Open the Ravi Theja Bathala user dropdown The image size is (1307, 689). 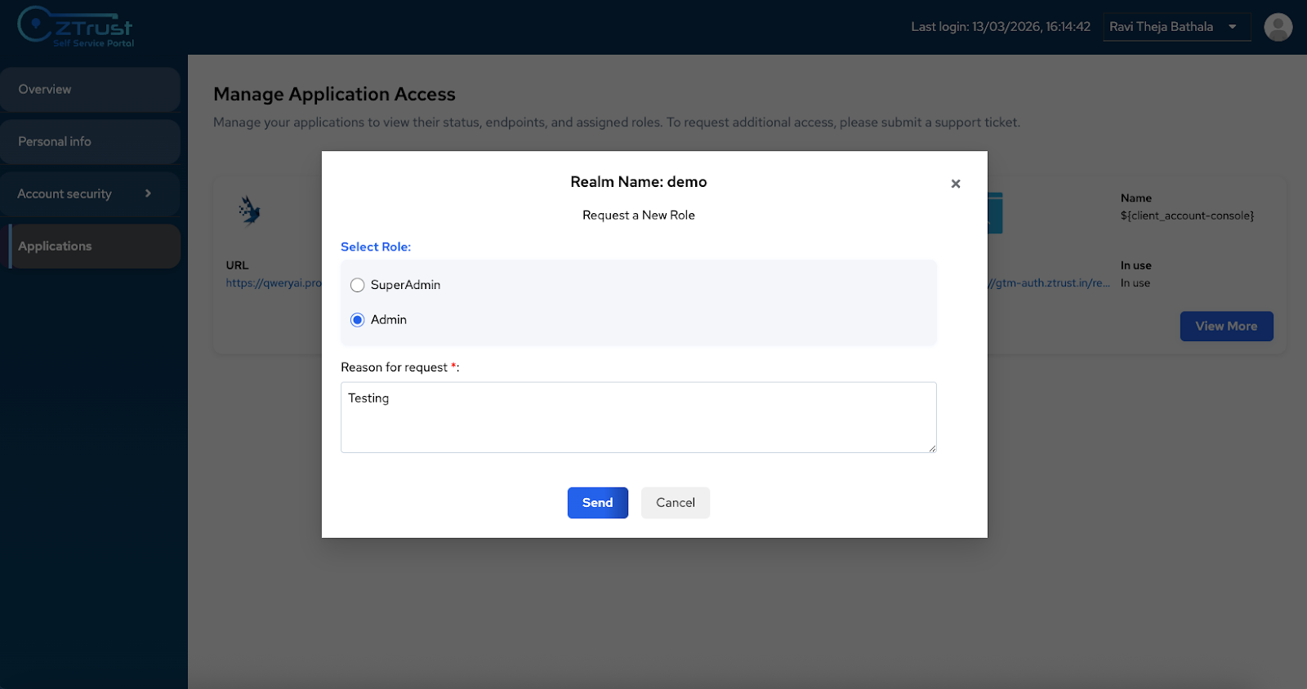click(1161, 27)
